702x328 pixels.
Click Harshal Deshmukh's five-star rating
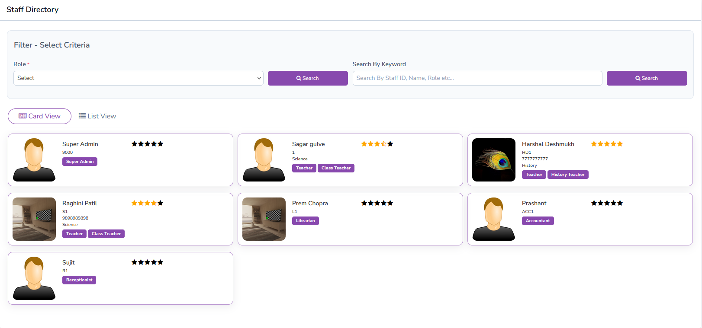click(607, 144)
